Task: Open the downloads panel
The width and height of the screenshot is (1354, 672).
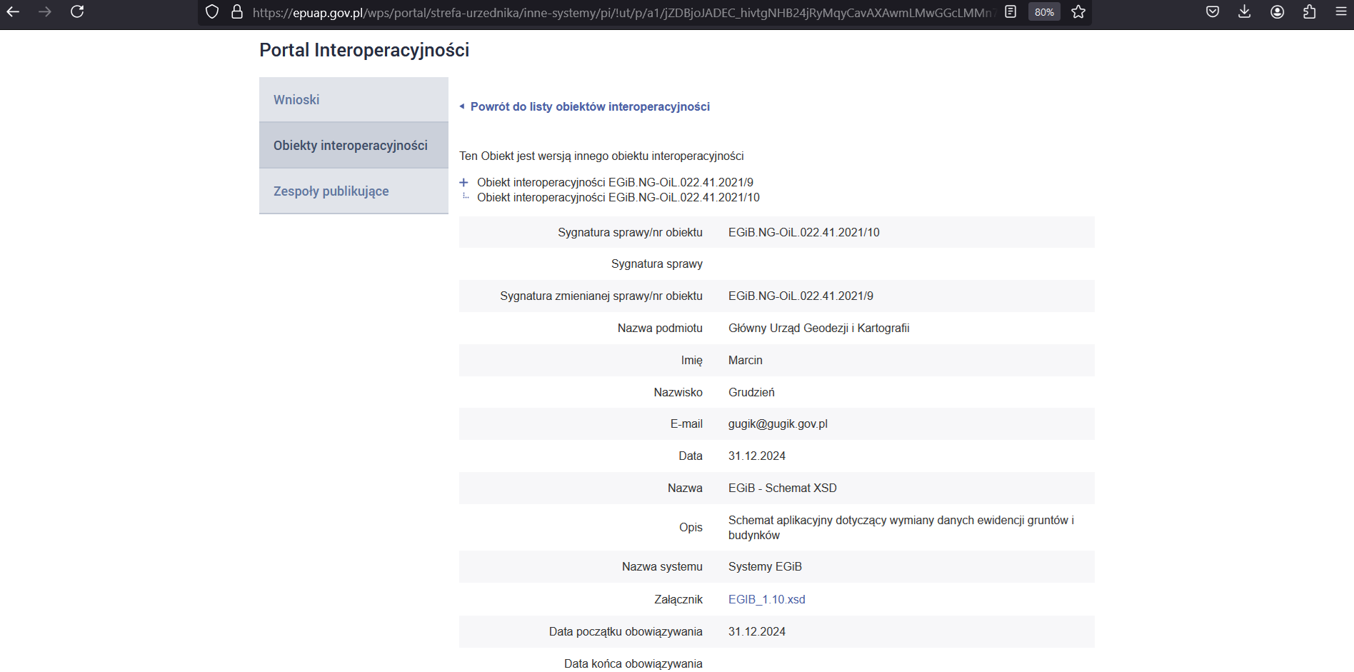Action: [1245, 12]
